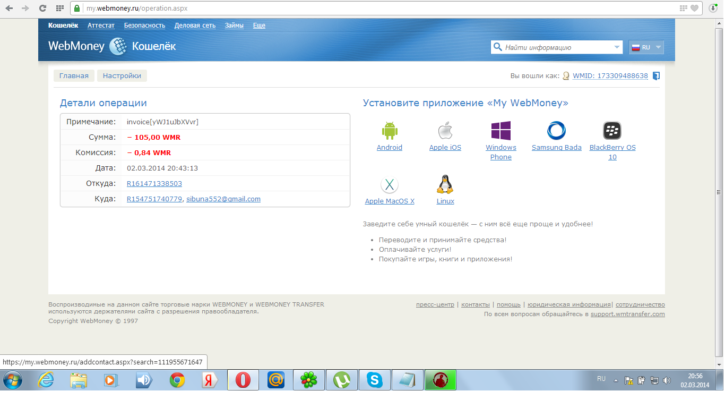This screenshot has height=408, width=725.
Task: Click the logout door icon beside WMID
Action: pos(656,76)
